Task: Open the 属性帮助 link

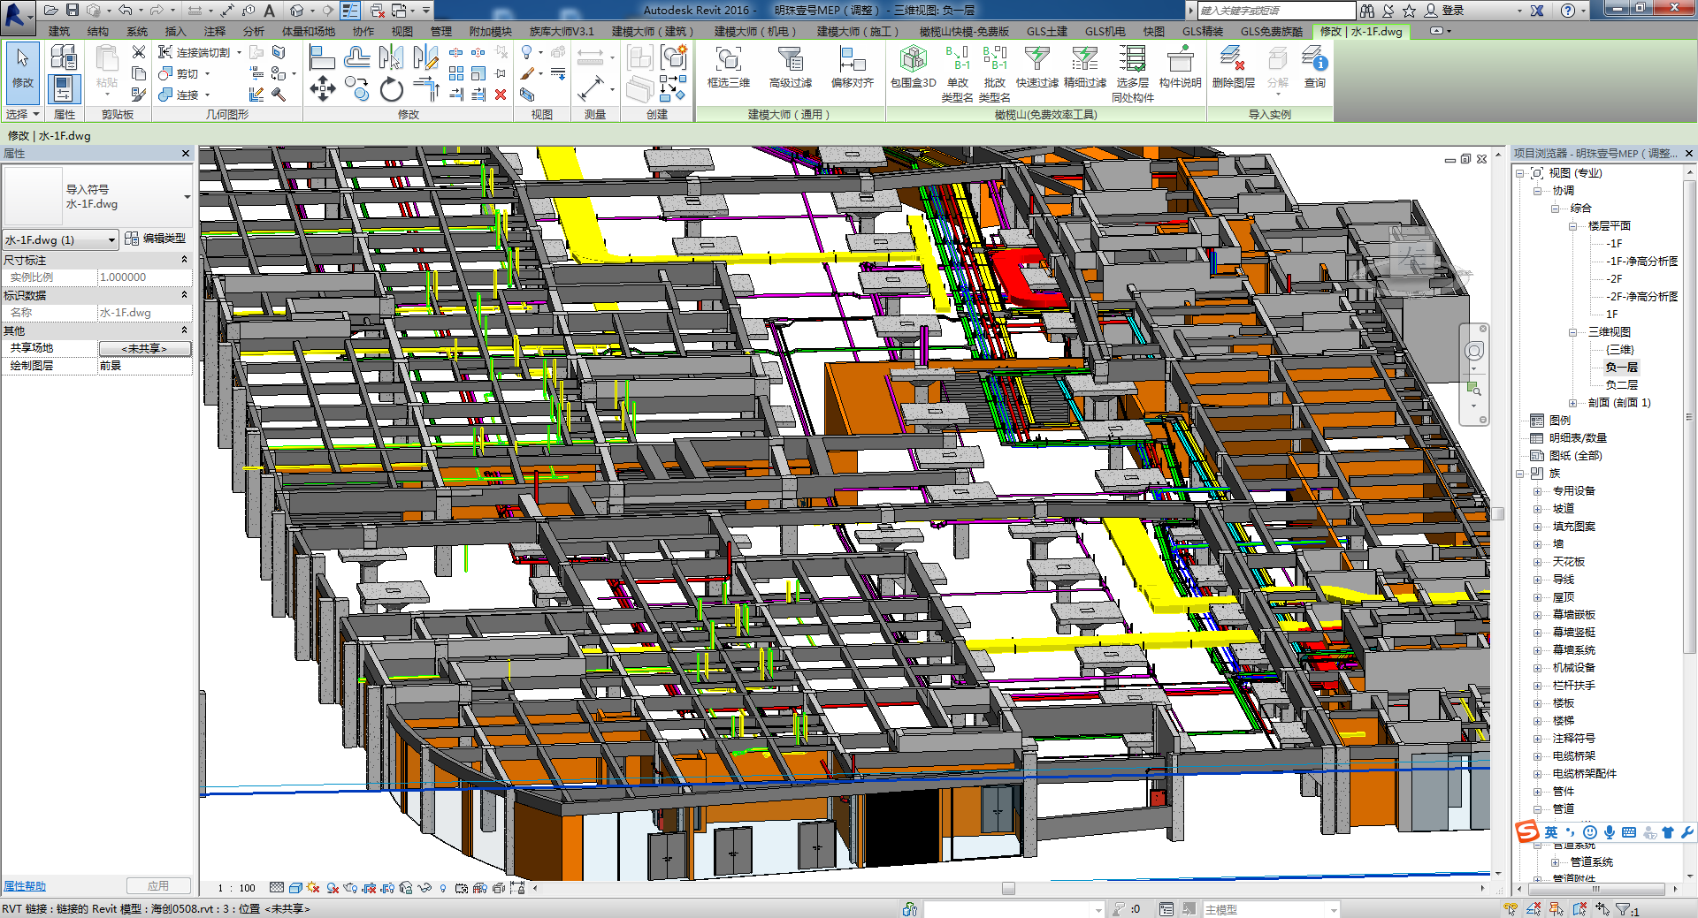Action: click(x=25, y=886)
